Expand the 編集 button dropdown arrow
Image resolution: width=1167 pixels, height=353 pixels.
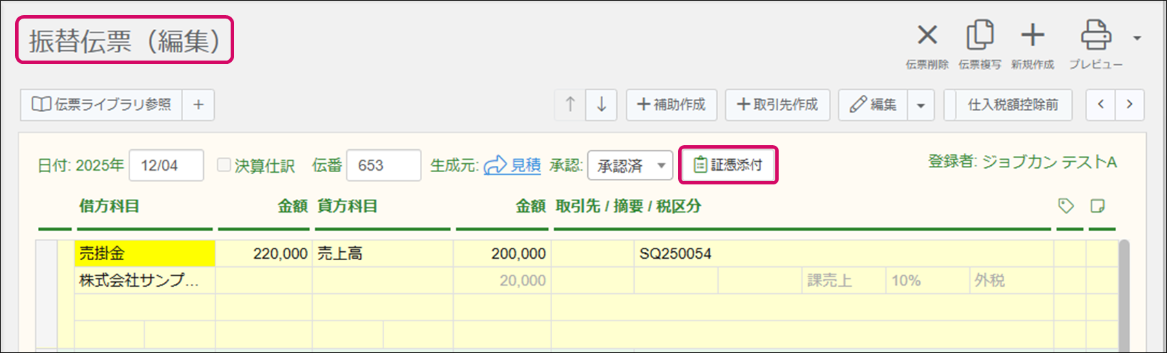click(921, 105)
